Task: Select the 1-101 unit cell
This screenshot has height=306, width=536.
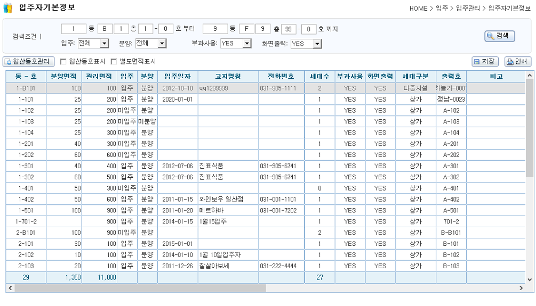Action: (26, 100)
